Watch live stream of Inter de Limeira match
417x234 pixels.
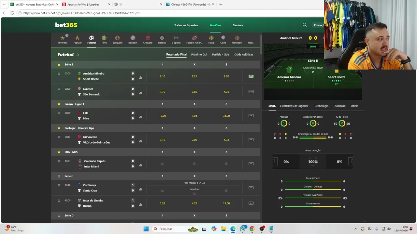251,203
